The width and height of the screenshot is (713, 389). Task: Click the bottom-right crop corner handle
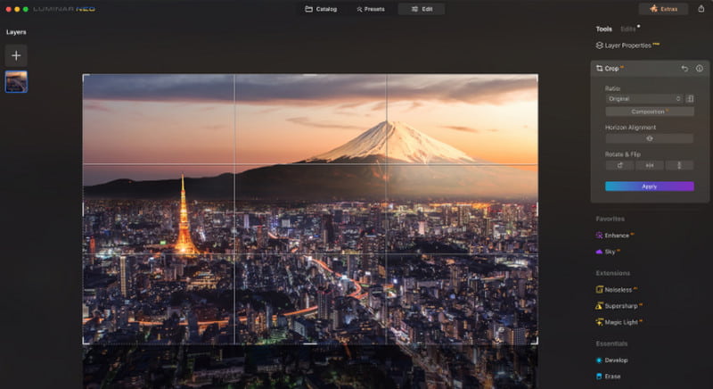tap(537, 343)
